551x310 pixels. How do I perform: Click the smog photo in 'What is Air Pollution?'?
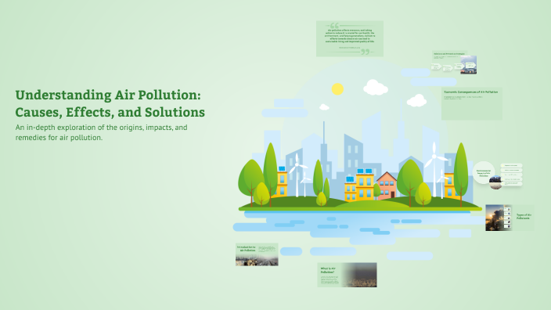point(359,275)
